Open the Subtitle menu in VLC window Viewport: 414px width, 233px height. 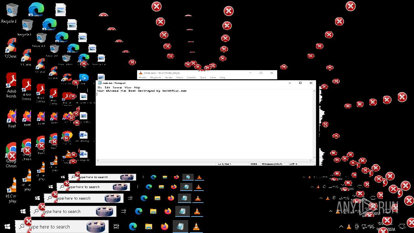click(x=191, y=77)
